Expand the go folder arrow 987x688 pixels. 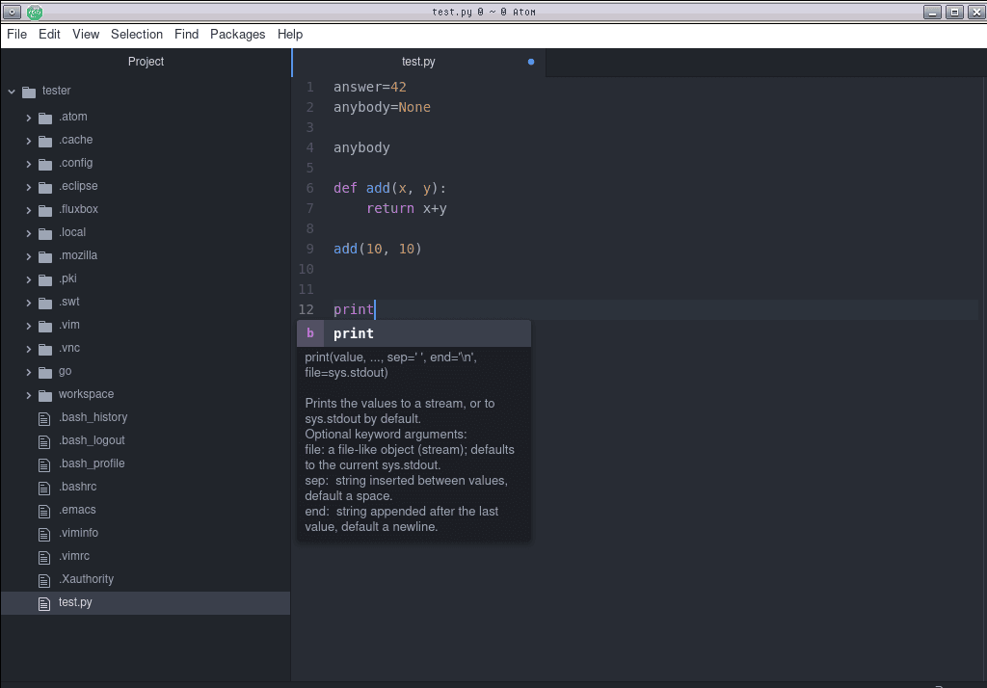coord(29,372)
